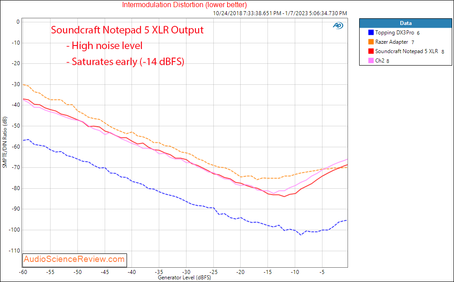This screenshot has height=282, width=454.
Task: Select the pink Ch2 legend swatch
Action: 371,60
